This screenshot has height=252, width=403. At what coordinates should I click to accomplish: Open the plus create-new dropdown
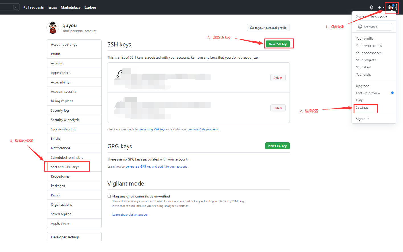point(381,7)
